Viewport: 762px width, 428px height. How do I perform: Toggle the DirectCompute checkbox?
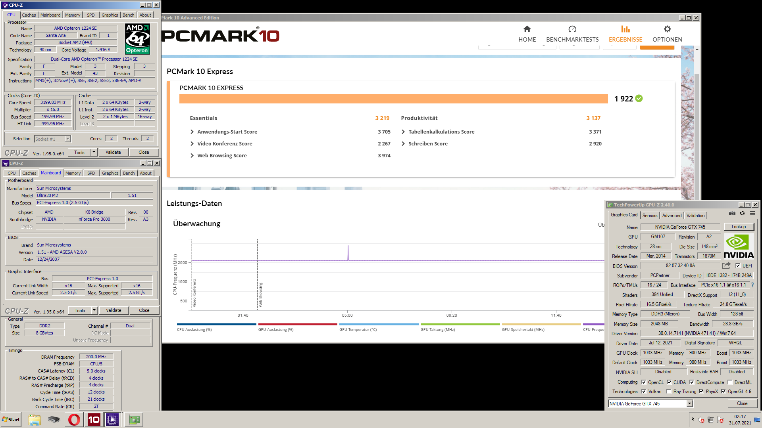point(692,382)
